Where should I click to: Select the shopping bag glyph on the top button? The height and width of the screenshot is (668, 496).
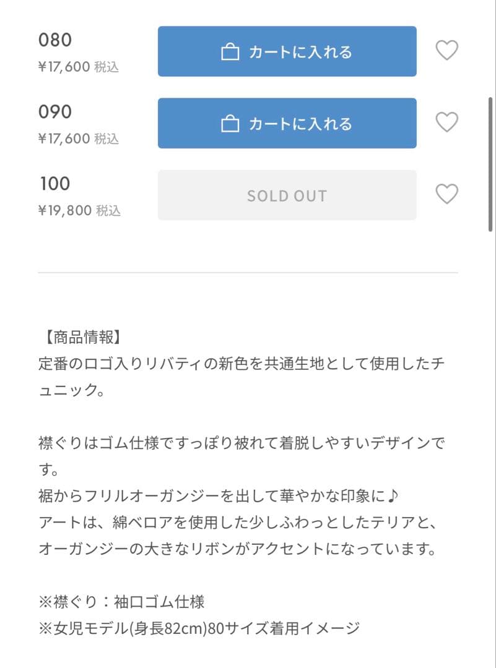pyautogui.click(x=230, y=51)
